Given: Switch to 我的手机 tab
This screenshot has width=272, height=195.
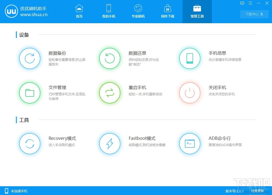Looking at the screenshot, I should pyautogui.click(x=109, y=11).
